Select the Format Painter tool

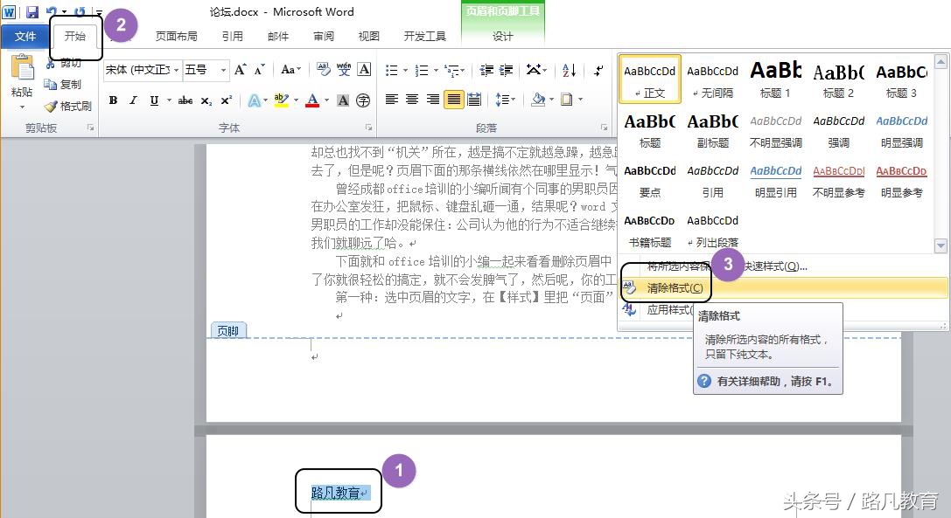point(73,106)
